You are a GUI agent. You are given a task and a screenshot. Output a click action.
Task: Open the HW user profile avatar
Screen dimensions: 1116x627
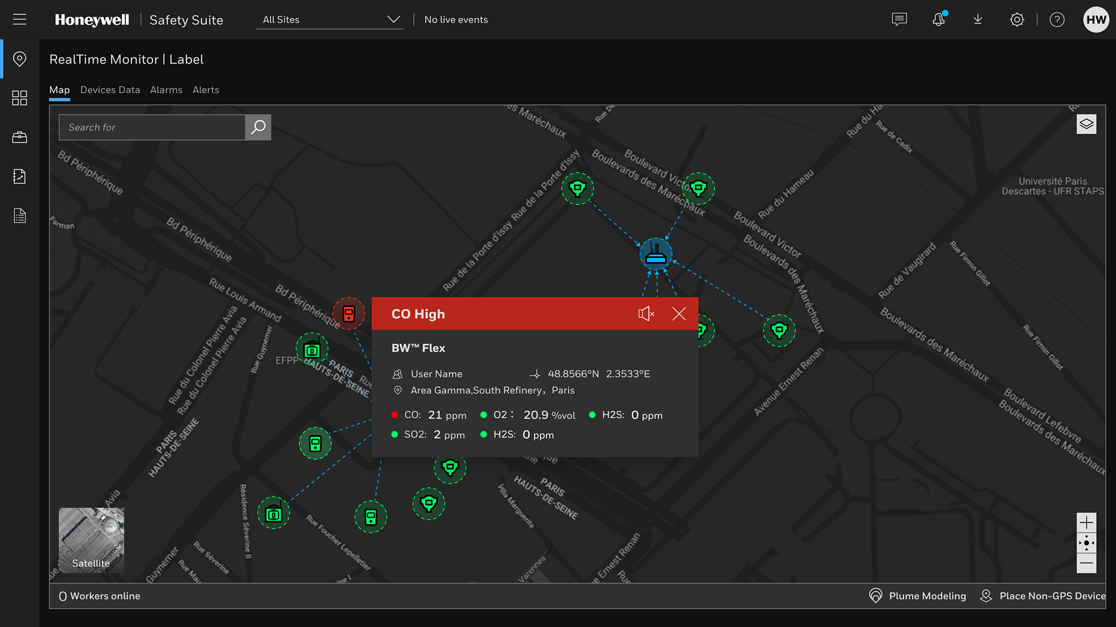[1096, 19]
